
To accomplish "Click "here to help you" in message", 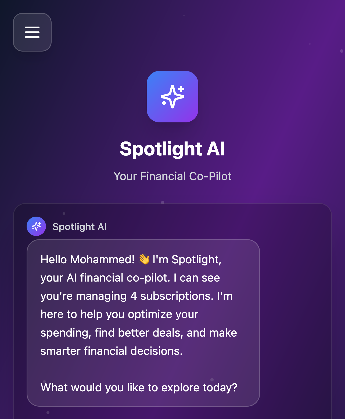I will (x=82, y=314).
